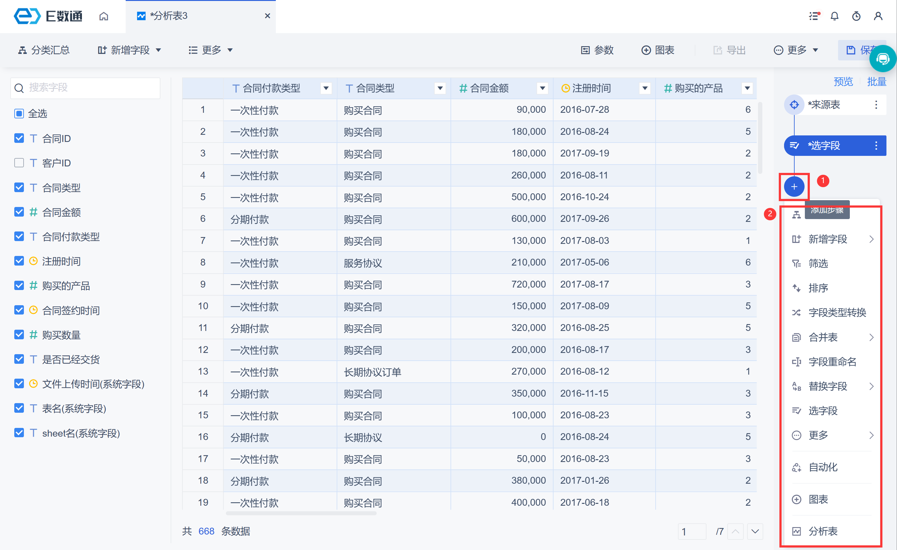897x550 pixels.
Task: Click the blue plus add-step button
Action: point(794,187)
